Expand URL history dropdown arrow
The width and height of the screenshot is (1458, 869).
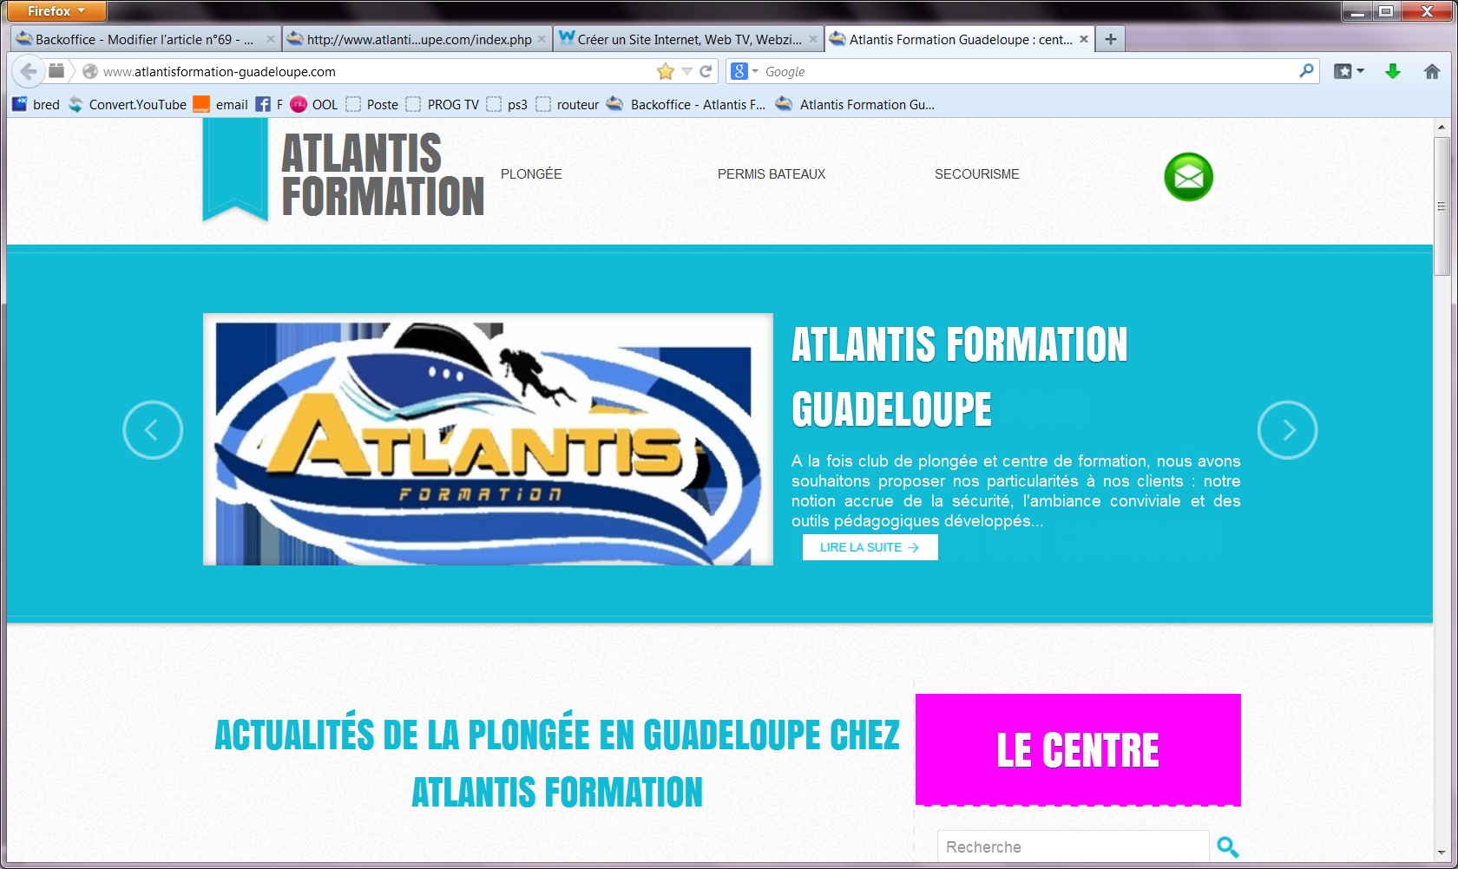(686, 71)
